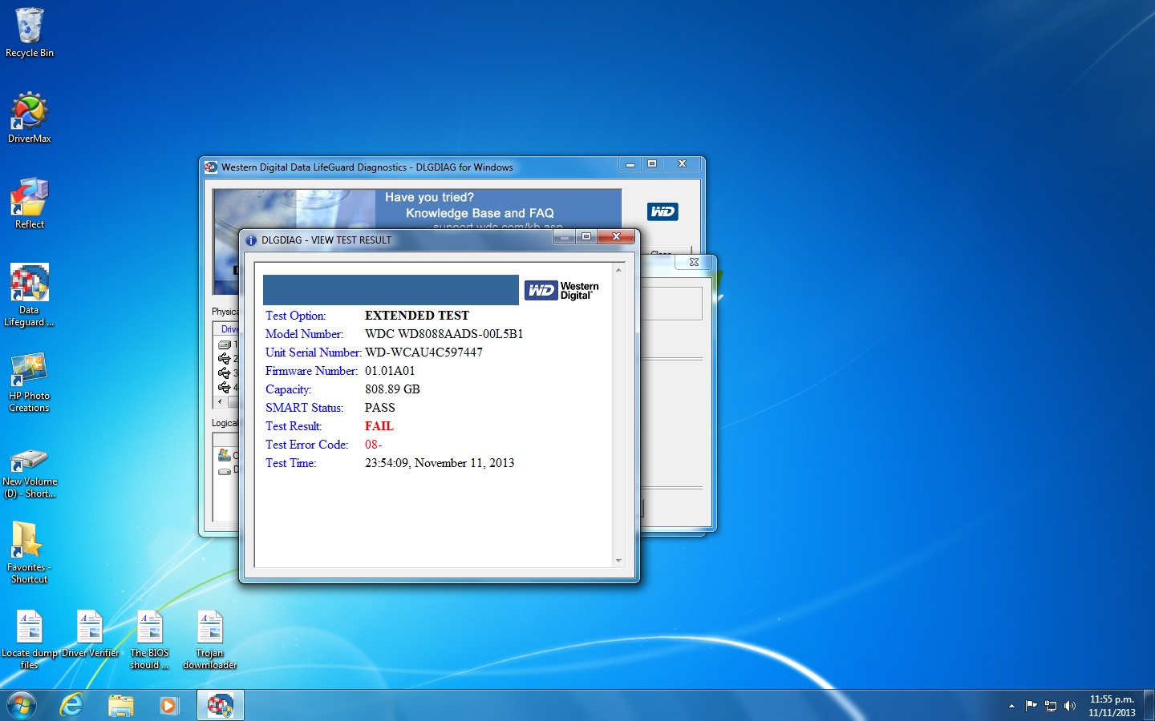Select 'The BIOS should...' document icon
The height and width of the screenshot is (721, 1155).
coord(150,639)
